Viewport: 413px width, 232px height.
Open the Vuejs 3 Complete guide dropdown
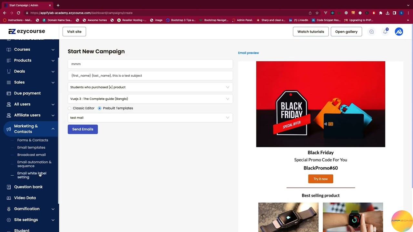[150, 99]
